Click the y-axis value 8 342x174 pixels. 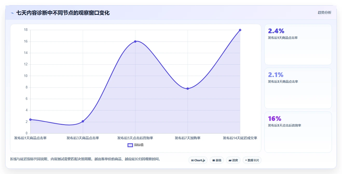click(26, 87)
